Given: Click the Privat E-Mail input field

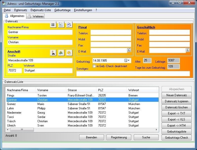Looking at the screenshot, I should pos(109,51).
